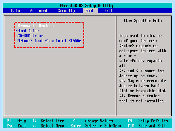Click the F9 Setup Defaults legend
This screenshot has height=131, width=175.
[148, 121]
